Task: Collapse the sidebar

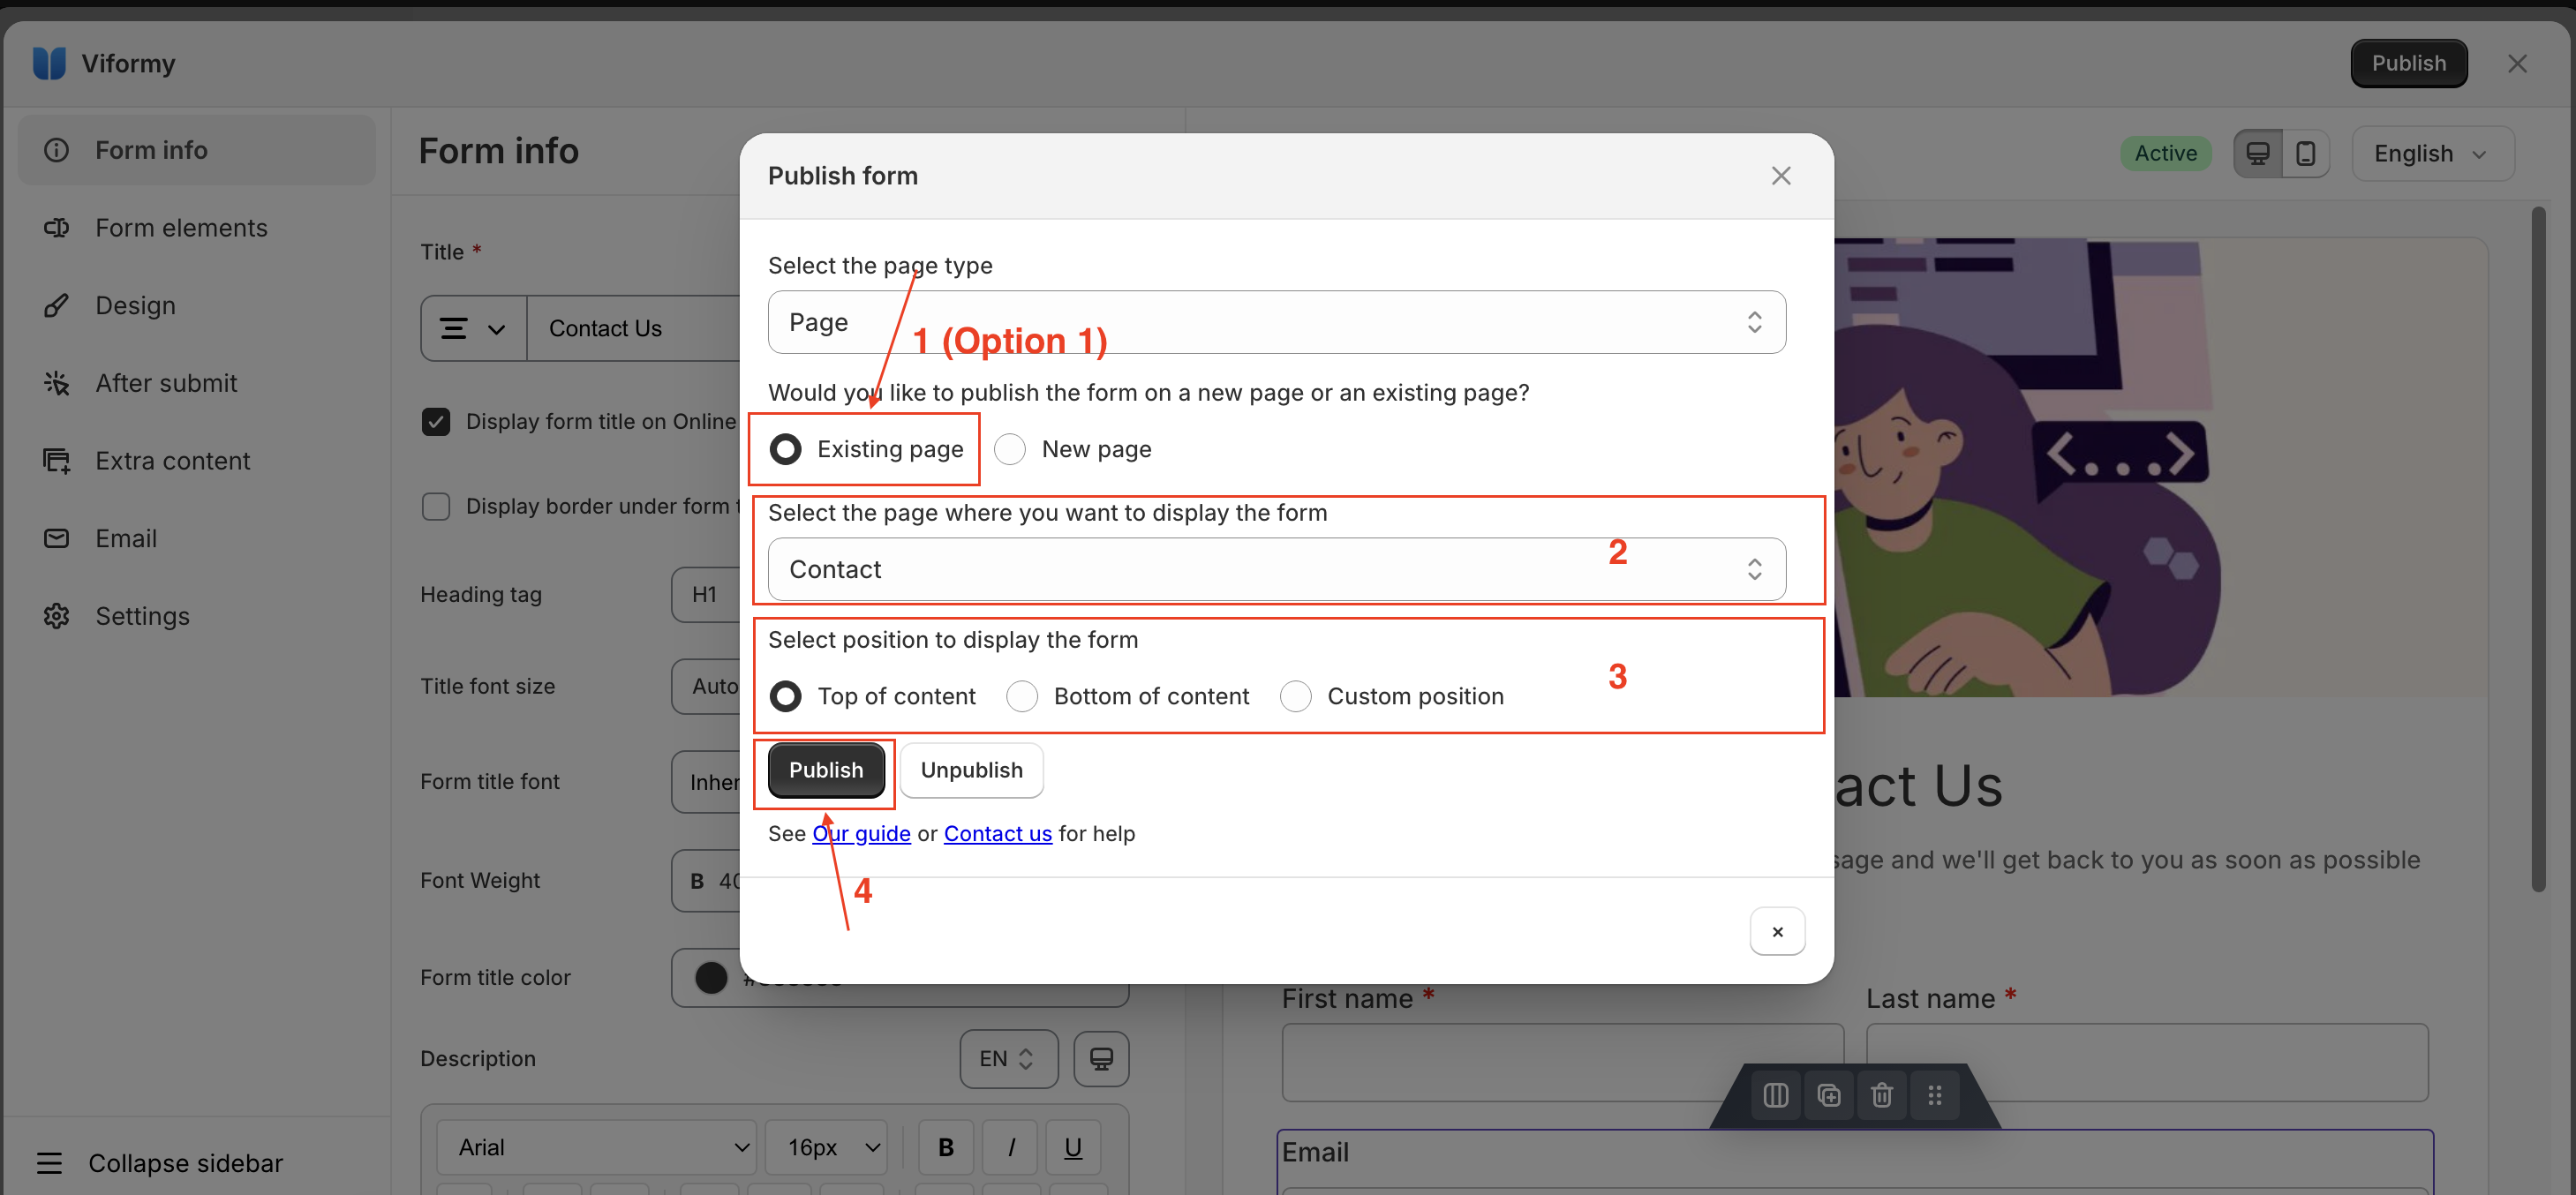Action: point(160,1163)
